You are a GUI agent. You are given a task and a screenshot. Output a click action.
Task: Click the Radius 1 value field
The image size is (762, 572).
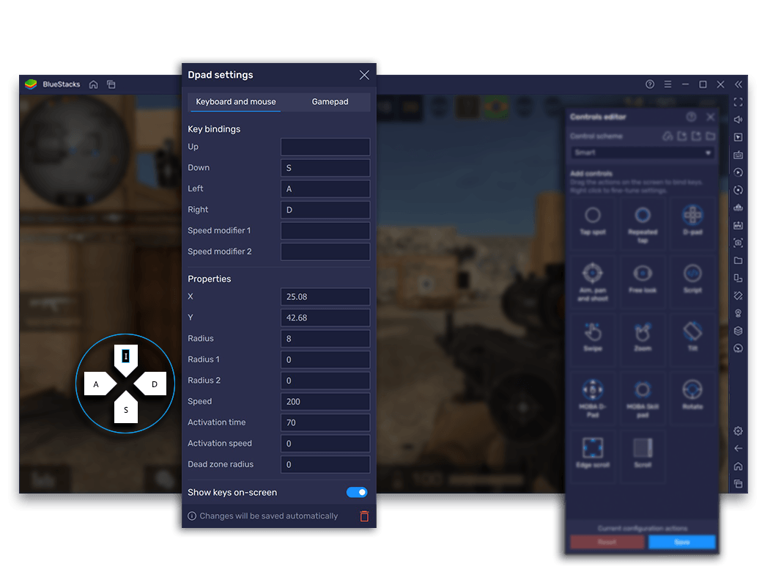[x=325, y=359]
